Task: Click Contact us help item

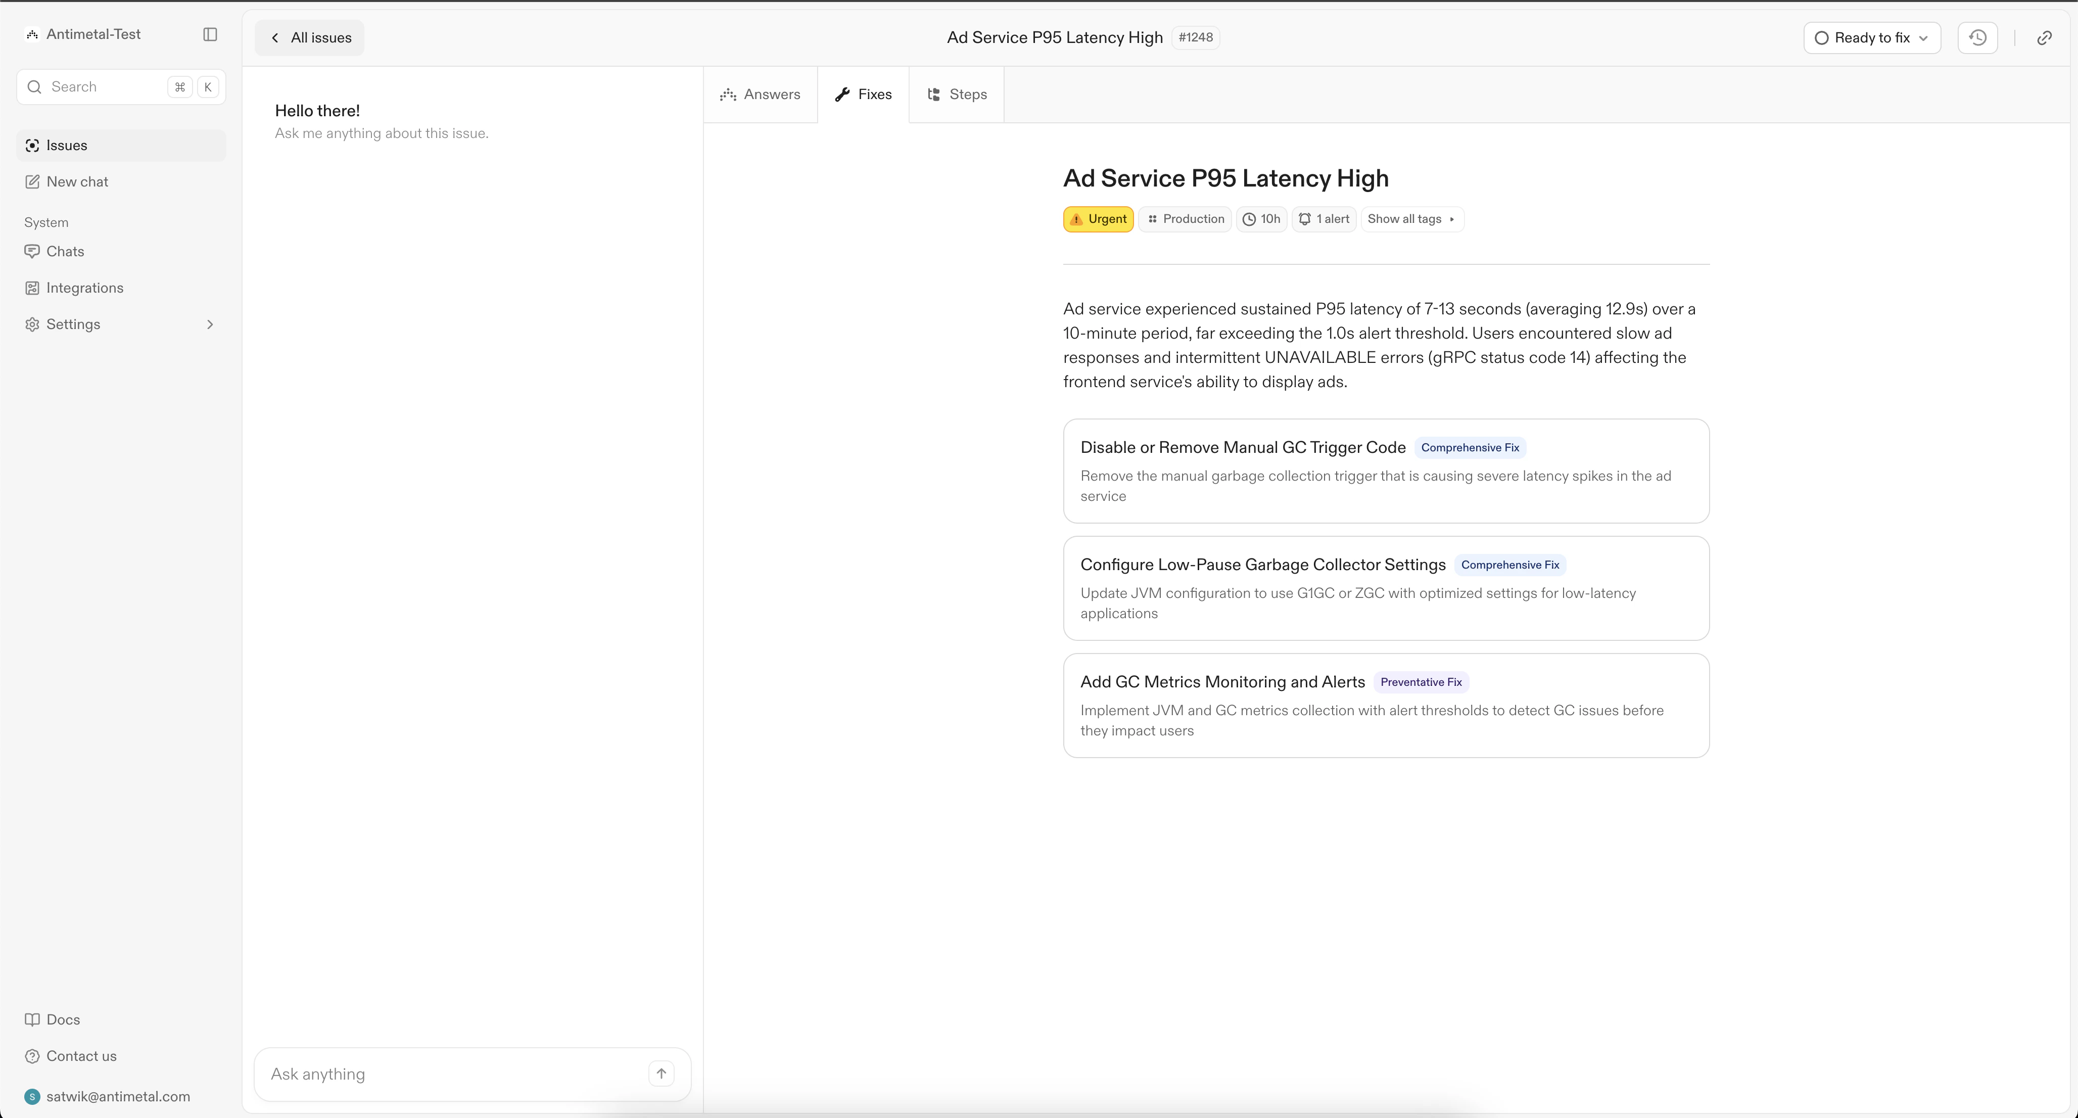Action: tap(81, 1056)
